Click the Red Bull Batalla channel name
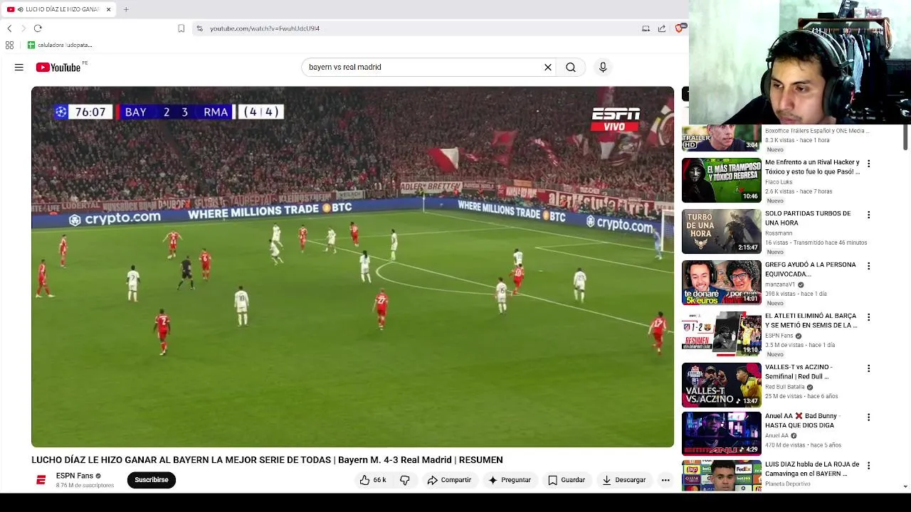 click(x=785, y=387)
